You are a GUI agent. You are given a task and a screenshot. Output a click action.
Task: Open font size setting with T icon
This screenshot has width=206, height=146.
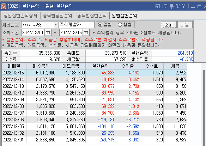pos(177,6)
